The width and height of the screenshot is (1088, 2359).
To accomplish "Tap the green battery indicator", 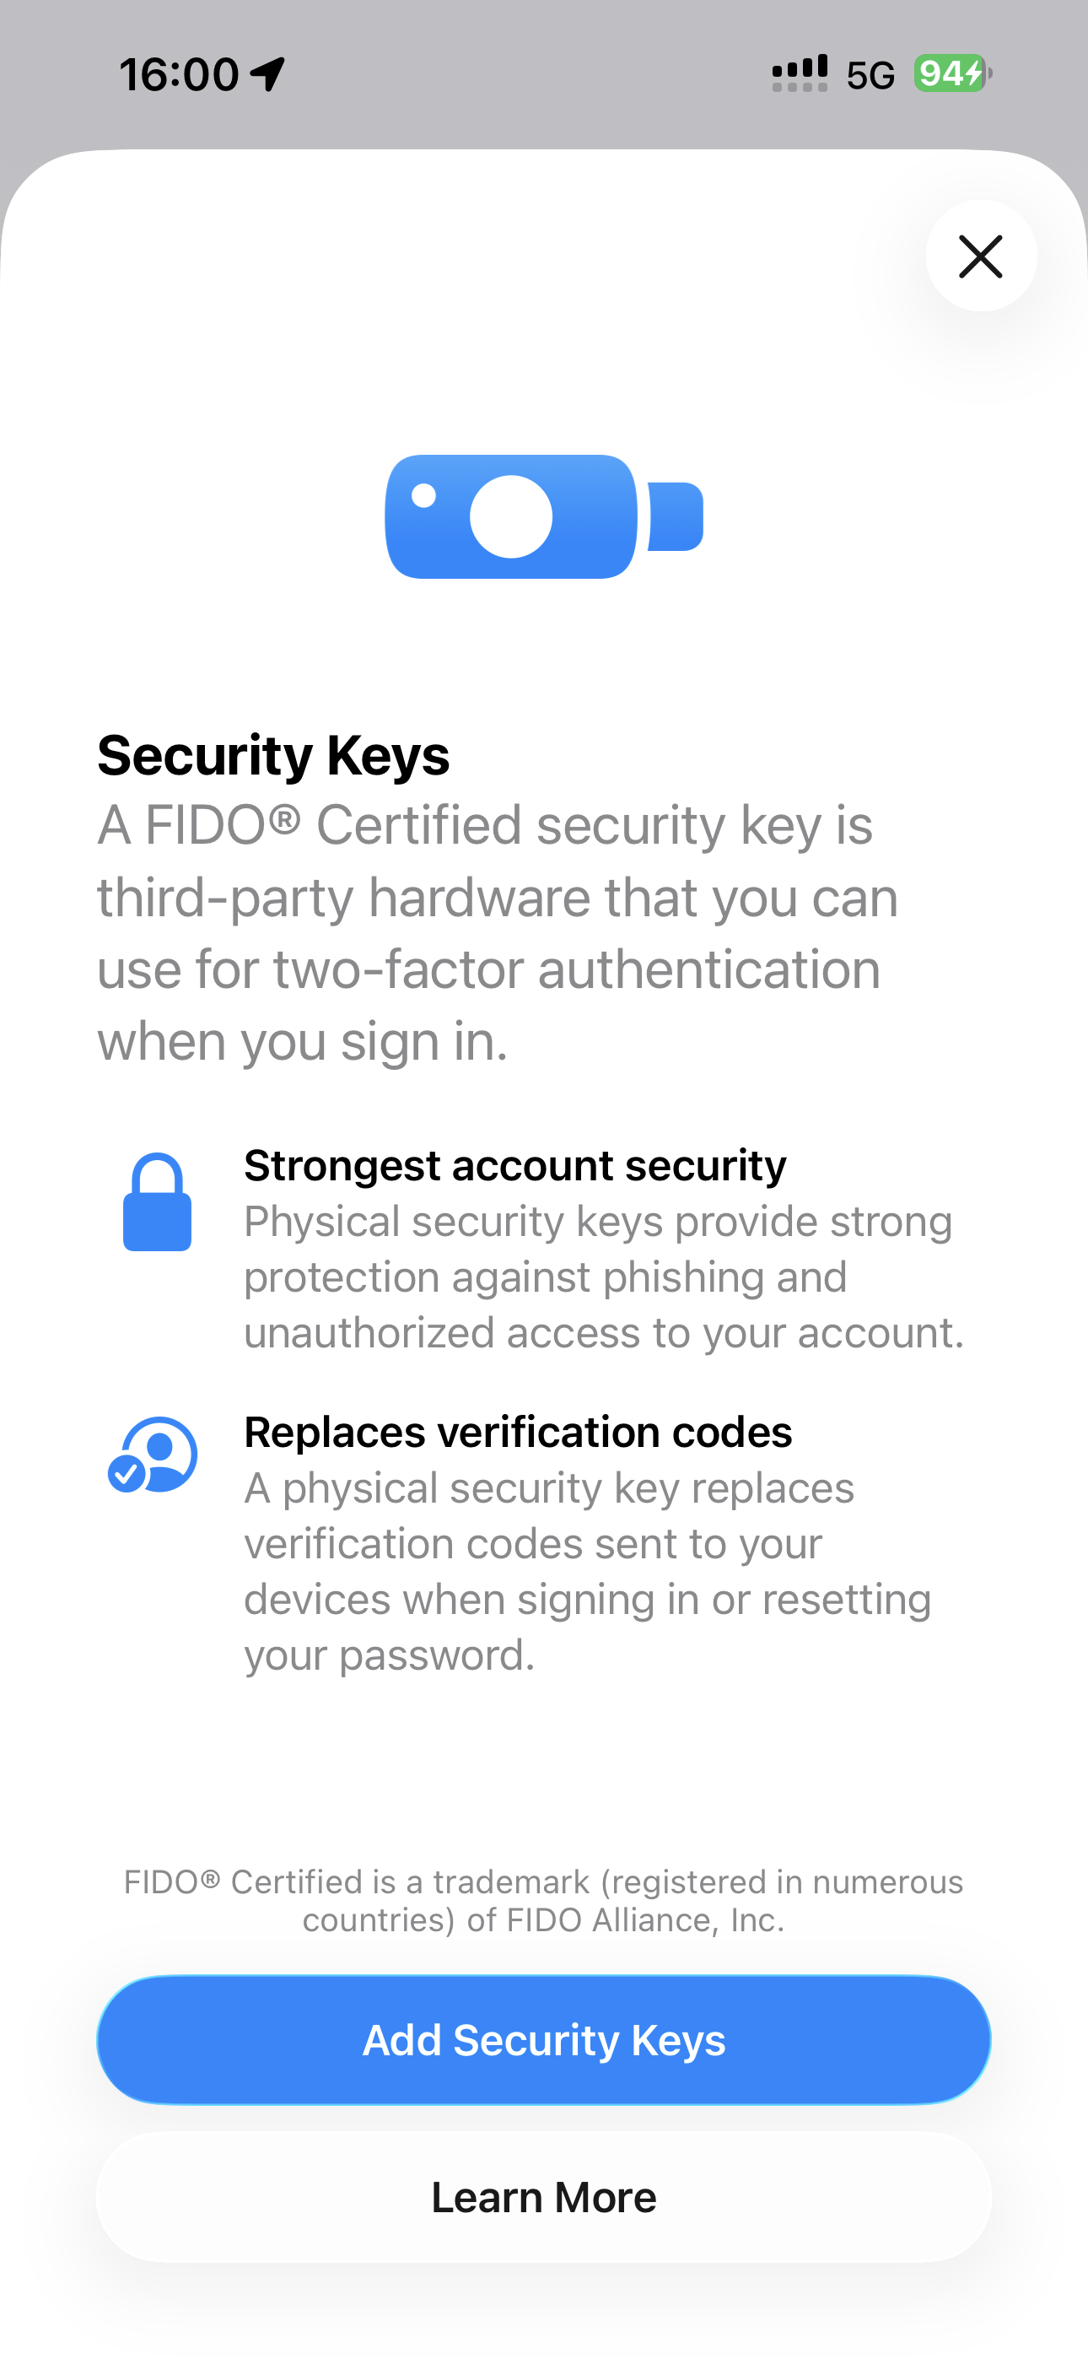I will [951, 73].
